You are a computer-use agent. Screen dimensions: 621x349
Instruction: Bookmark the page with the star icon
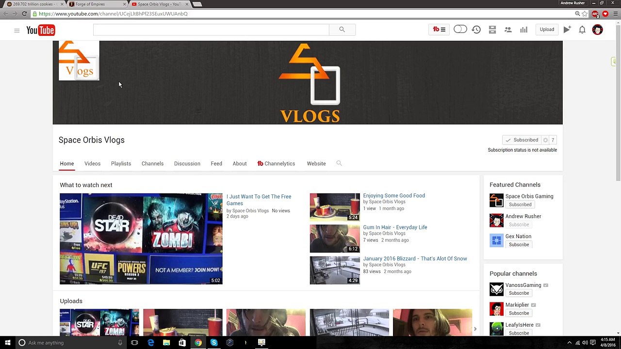585,14
